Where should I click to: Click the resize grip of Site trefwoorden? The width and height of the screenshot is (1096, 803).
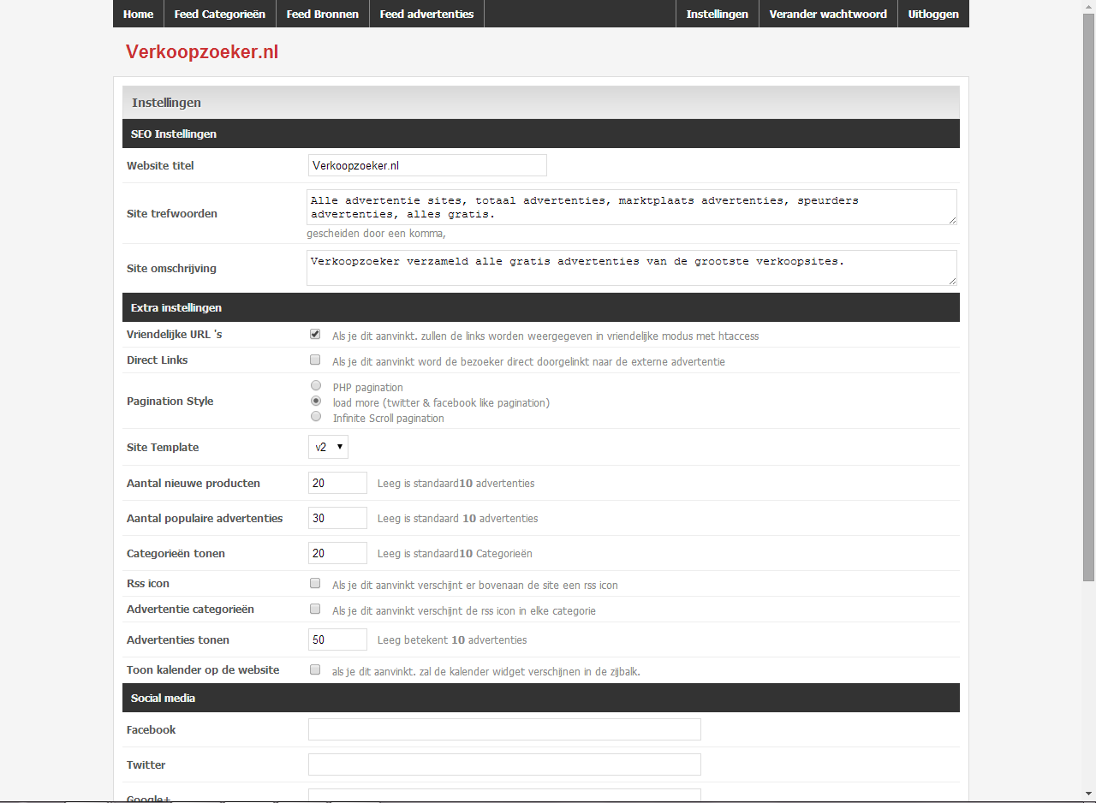952,220
